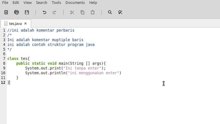Click the closing brace on line 11
Screen dimensions: 220x124
click(17, 78)
